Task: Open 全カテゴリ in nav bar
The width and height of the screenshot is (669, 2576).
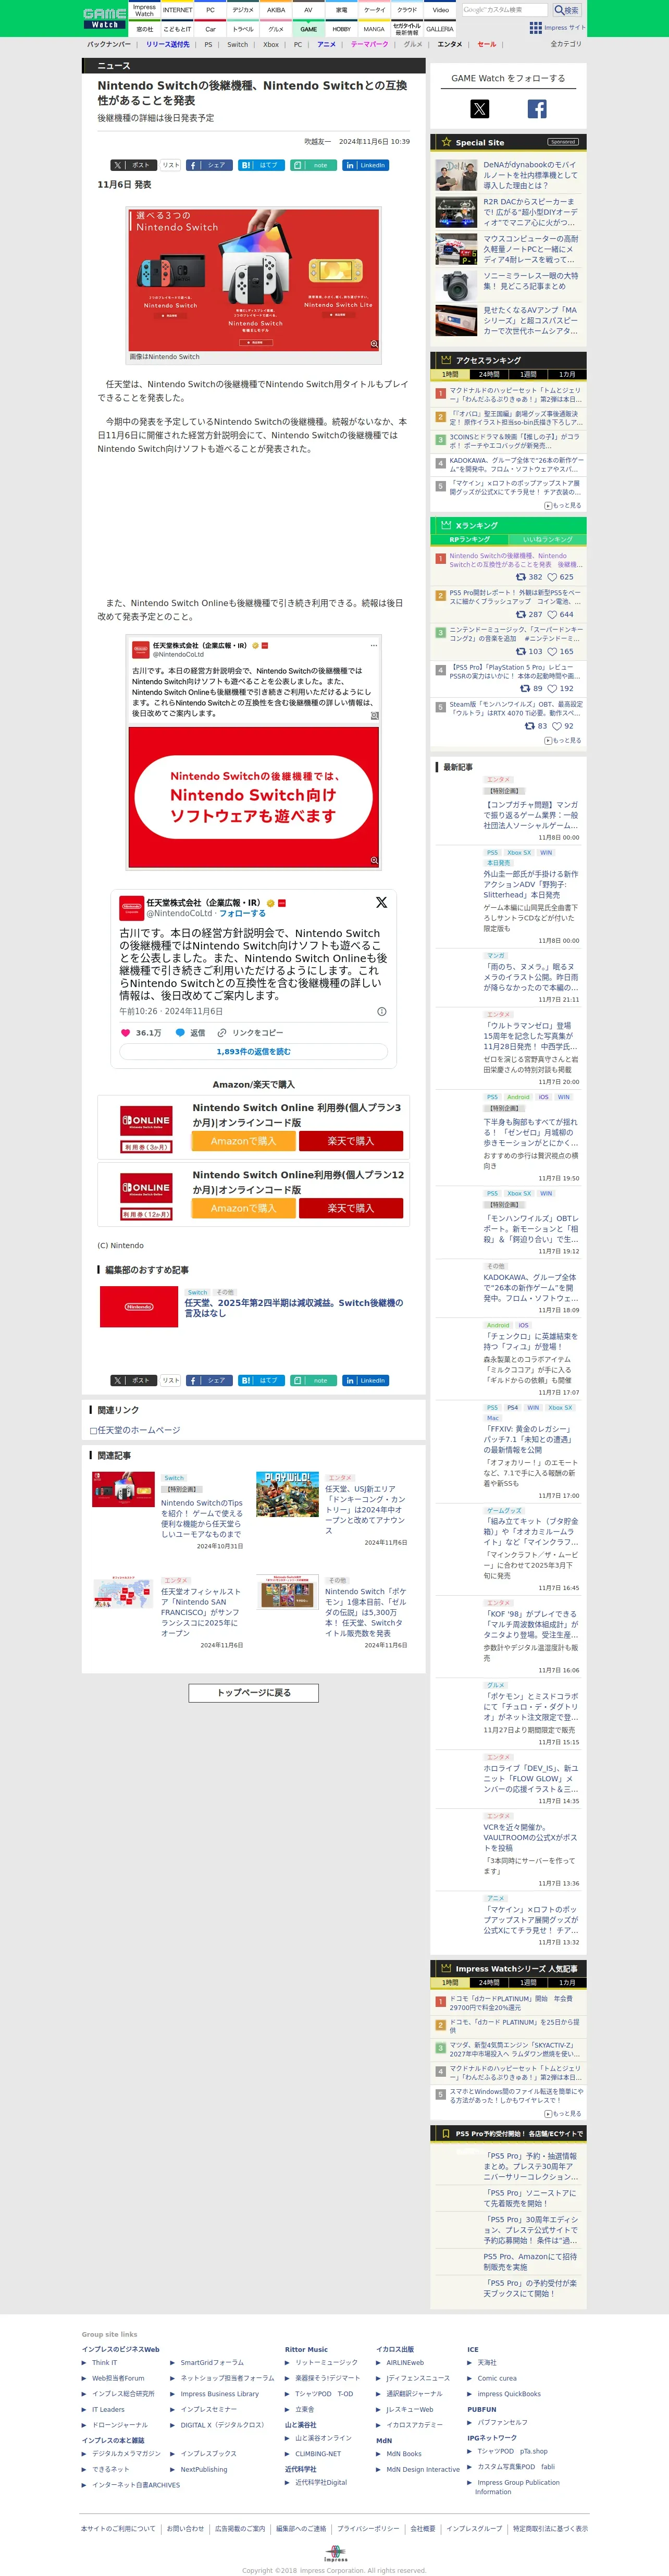Action: (566, 45)
